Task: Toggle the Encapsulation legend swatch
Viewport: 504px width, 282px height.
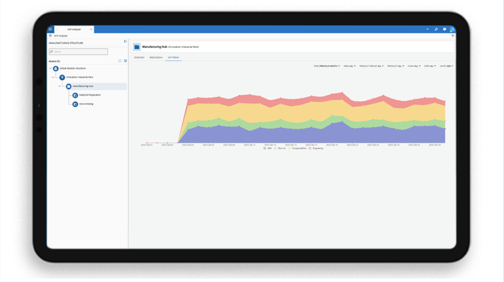Action: click(x=289, y=148)
